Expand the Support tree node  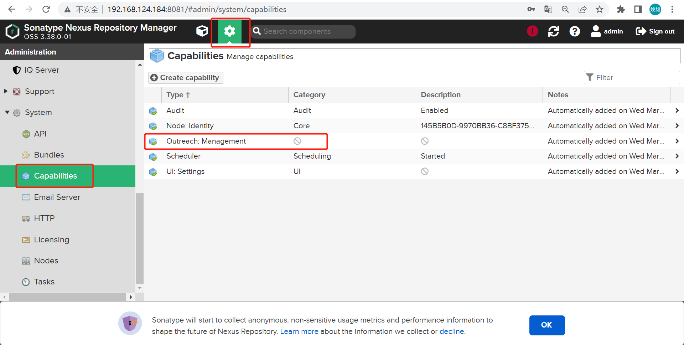6,91
